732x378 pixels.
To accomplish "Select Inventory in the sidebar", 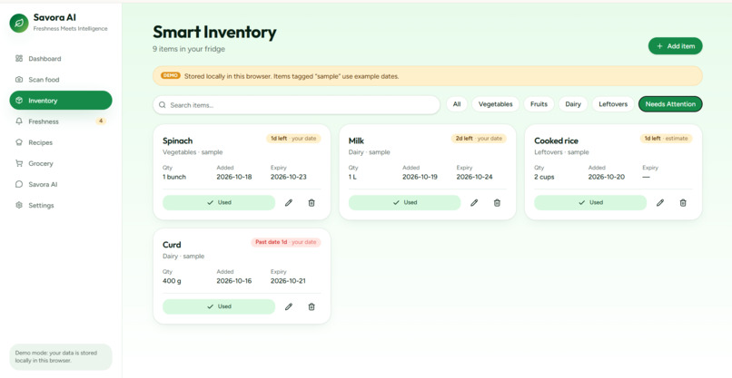I will click(x=61, y=101).
